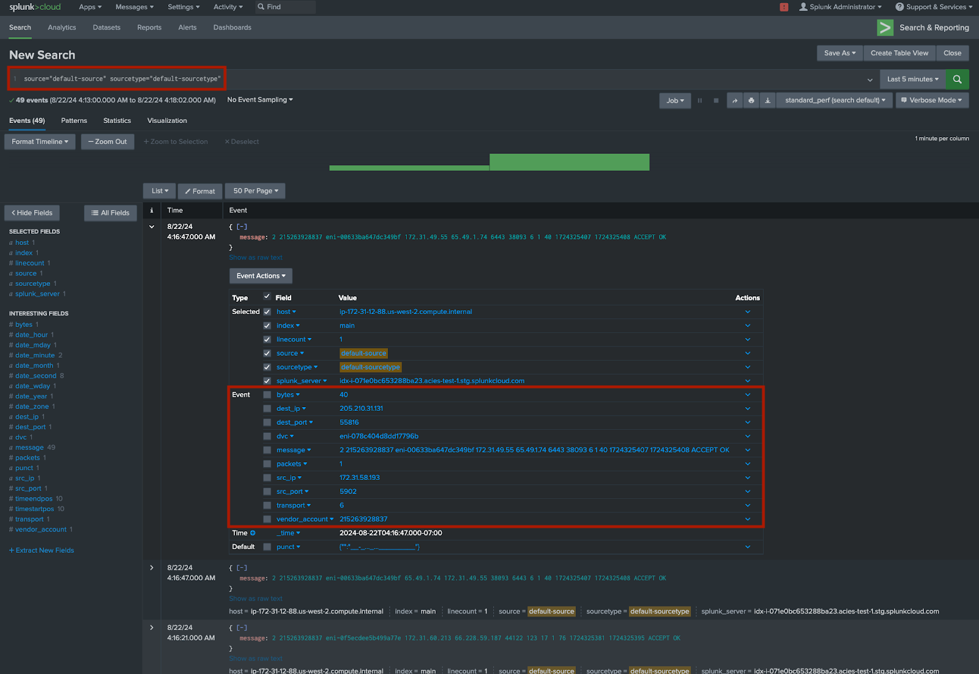The height and width of the screenshot is (674, 979).
Task: Open the Last 5 minutes time range picker
Action: click(x=912, y=79)
